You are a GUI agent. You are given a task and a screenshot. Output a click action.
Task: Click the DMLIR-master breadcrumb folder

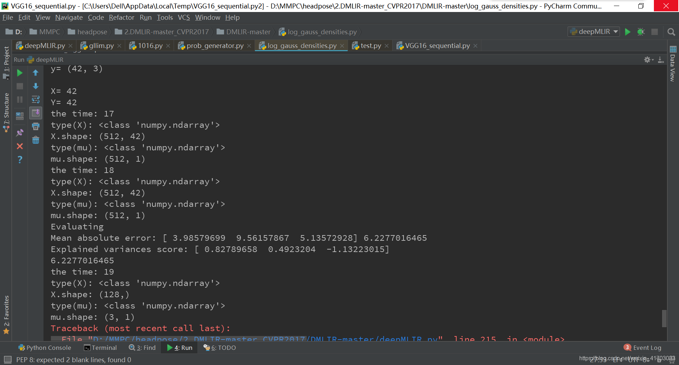click(244, 32)
